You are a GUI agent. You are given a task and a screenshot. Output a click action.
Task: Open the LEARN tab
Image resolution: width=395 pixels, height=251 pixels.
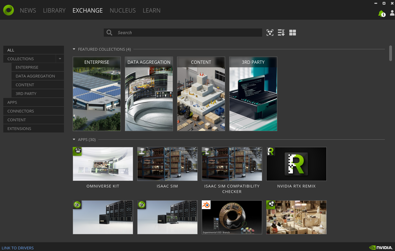pos(152,10)
